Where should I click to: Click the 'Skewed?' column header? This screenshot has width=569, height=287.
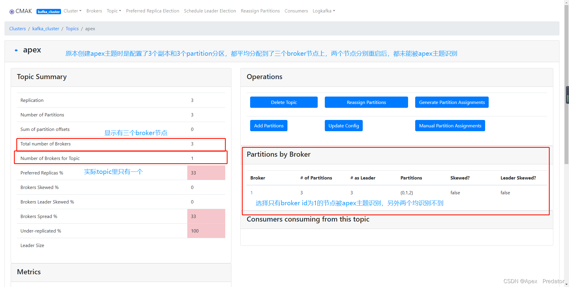point(460,178)
